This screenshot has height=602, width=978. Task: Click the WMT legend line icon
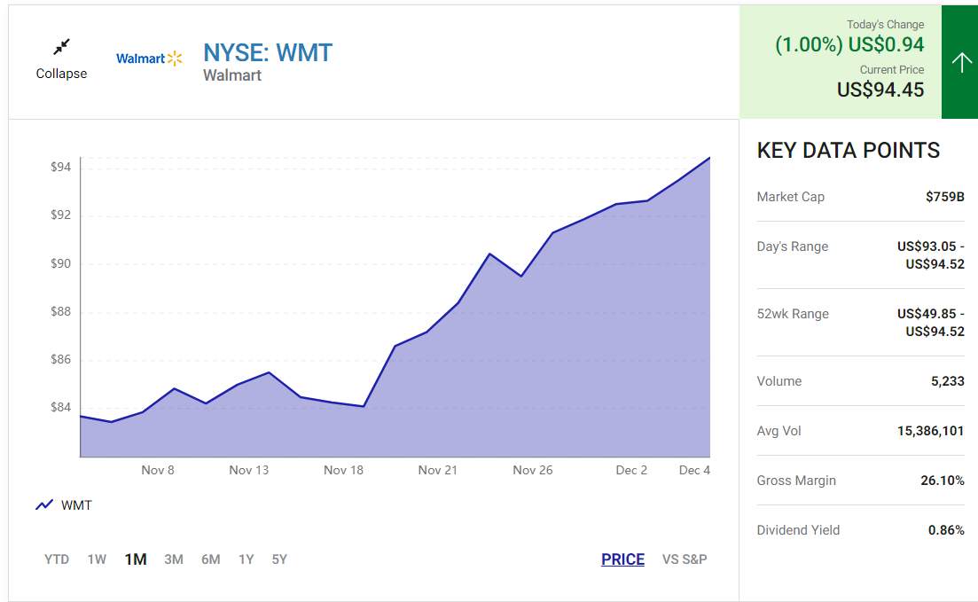[x=44, y=504]
